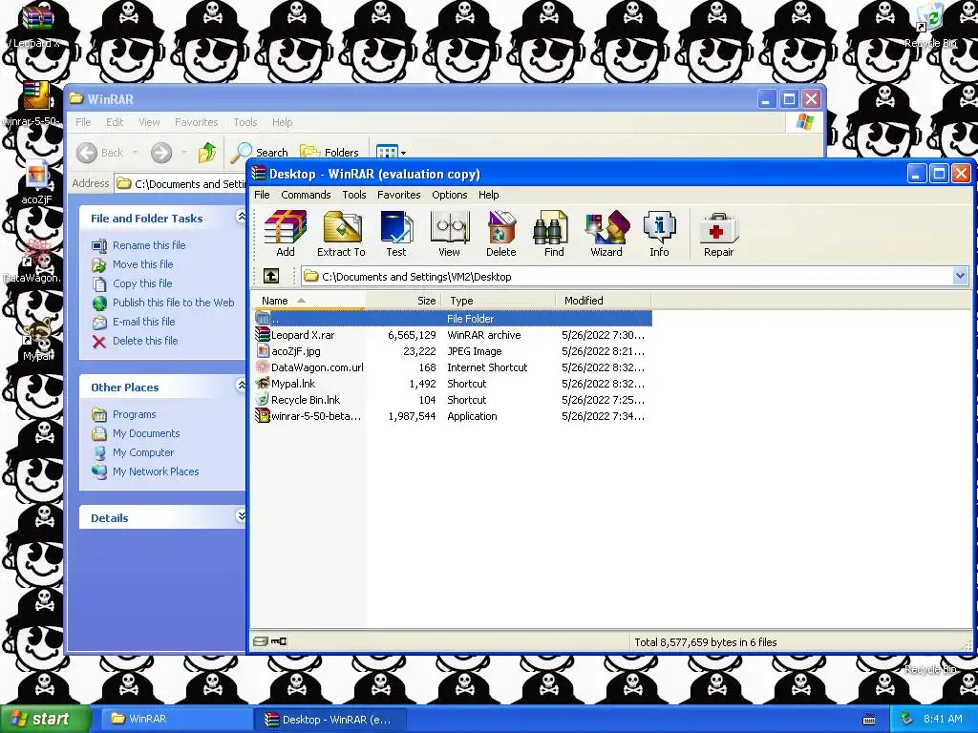Open File menu in WinRAR
The height and width of the screenshot is (733, 978).
pos(262,195)
